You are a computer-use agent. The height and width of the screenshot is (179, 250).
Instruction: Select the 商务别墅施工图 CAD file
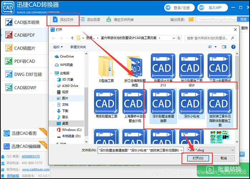pyautogui.click(x=106, y=103)
